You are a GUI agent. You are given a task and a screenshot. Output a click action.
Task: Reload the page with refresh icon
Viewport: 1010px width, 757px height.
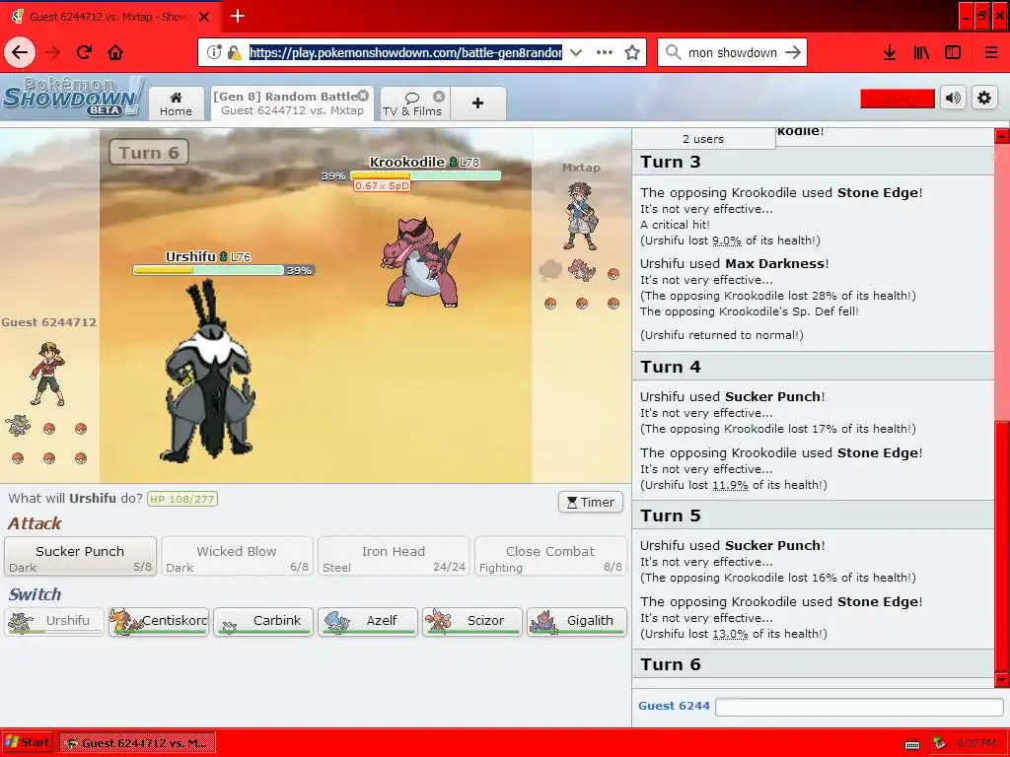click(x=84, y=52)
